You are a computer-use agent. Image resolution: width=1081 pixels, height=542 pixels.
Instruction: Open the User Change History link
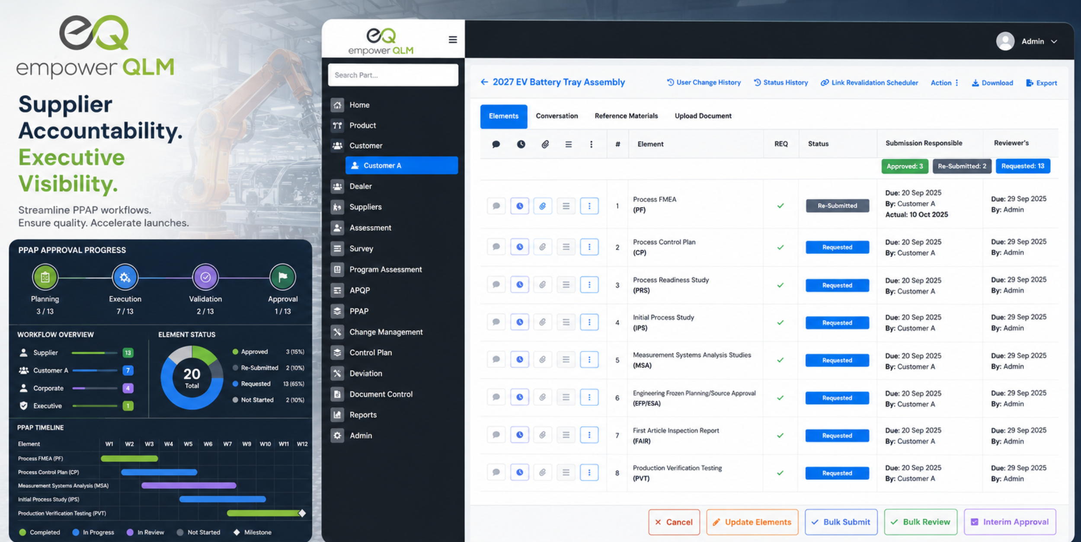[704, 83]
